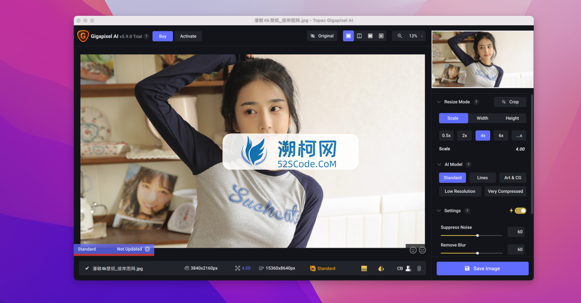Select the 2x scale option
This screenshot has height=303, width=581.
click(x=464, y=136)
